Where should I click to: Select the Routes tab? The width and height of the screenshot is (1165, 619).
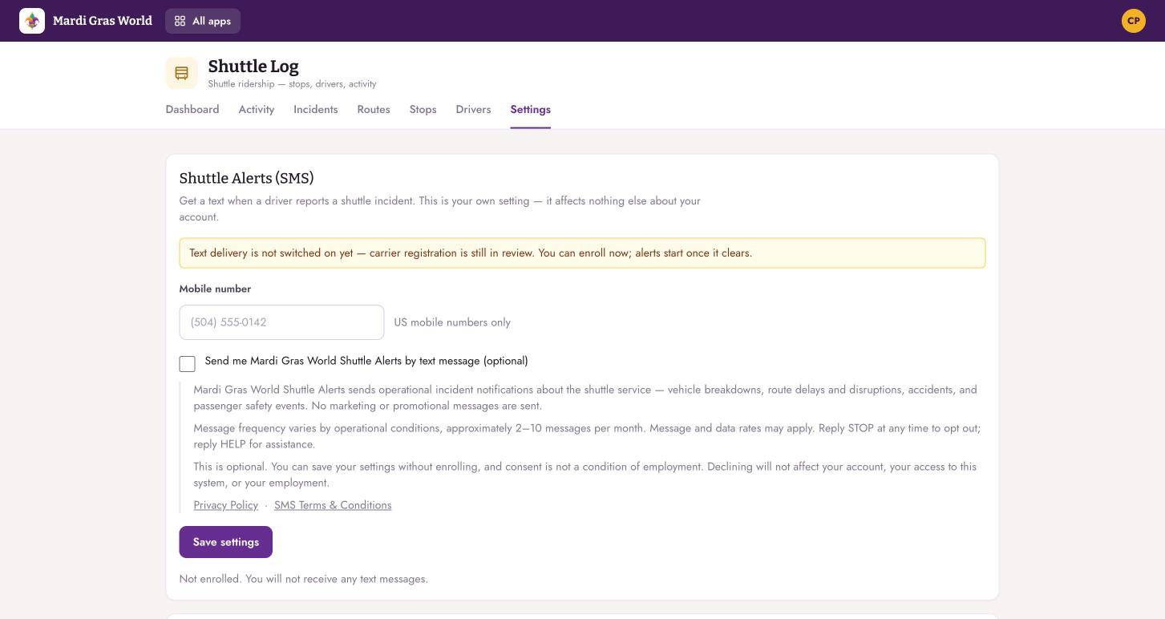[x=374, y=109]
